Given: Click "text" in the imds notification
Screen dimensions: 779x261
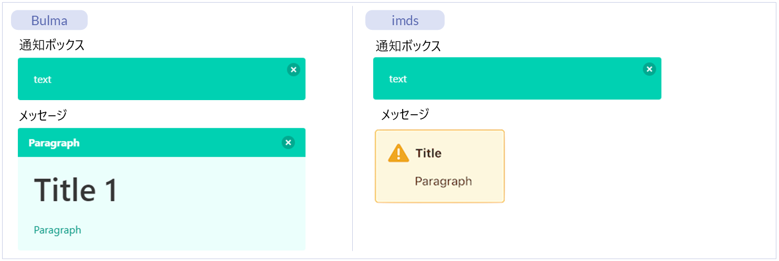Looking at the screenshot, I should coord(398,79).
